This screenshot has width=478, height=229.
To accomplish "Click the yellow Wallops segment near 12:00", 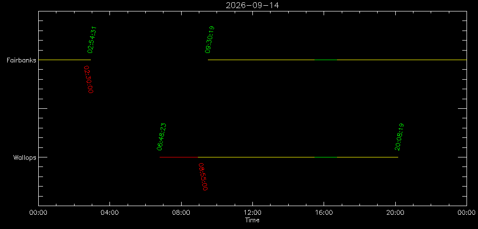I will tap(256, 157).
